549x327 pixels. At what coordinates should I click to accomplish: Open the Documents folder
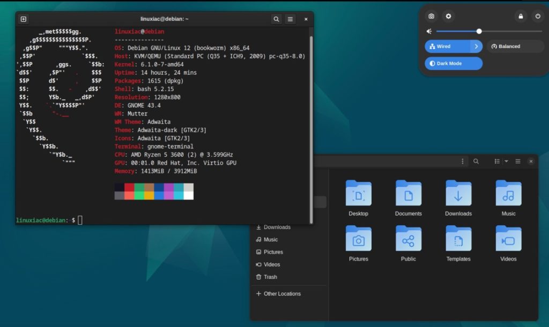(x=408, y=198)
